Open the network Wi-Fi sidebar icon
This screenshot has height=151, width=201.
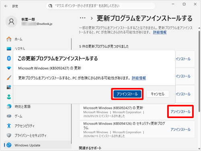(x=9, y=68)
